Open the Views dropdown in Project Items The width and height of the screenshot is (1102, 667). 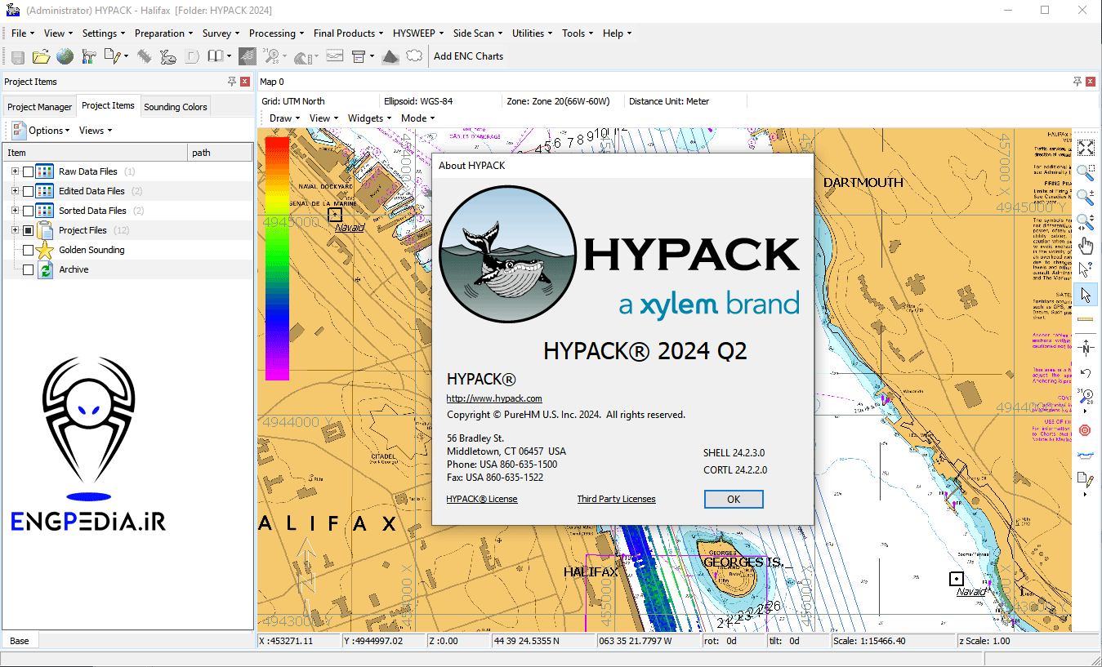96,131
